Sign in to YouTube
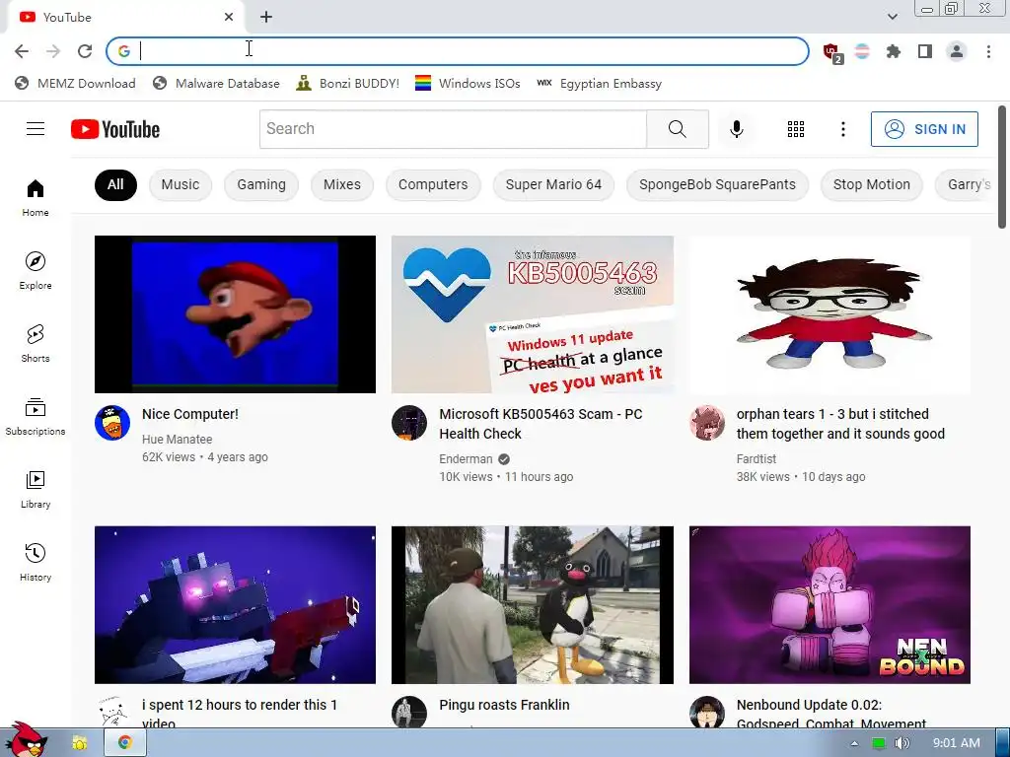This screenshot has width=1010, height=757. pos(924,129)
